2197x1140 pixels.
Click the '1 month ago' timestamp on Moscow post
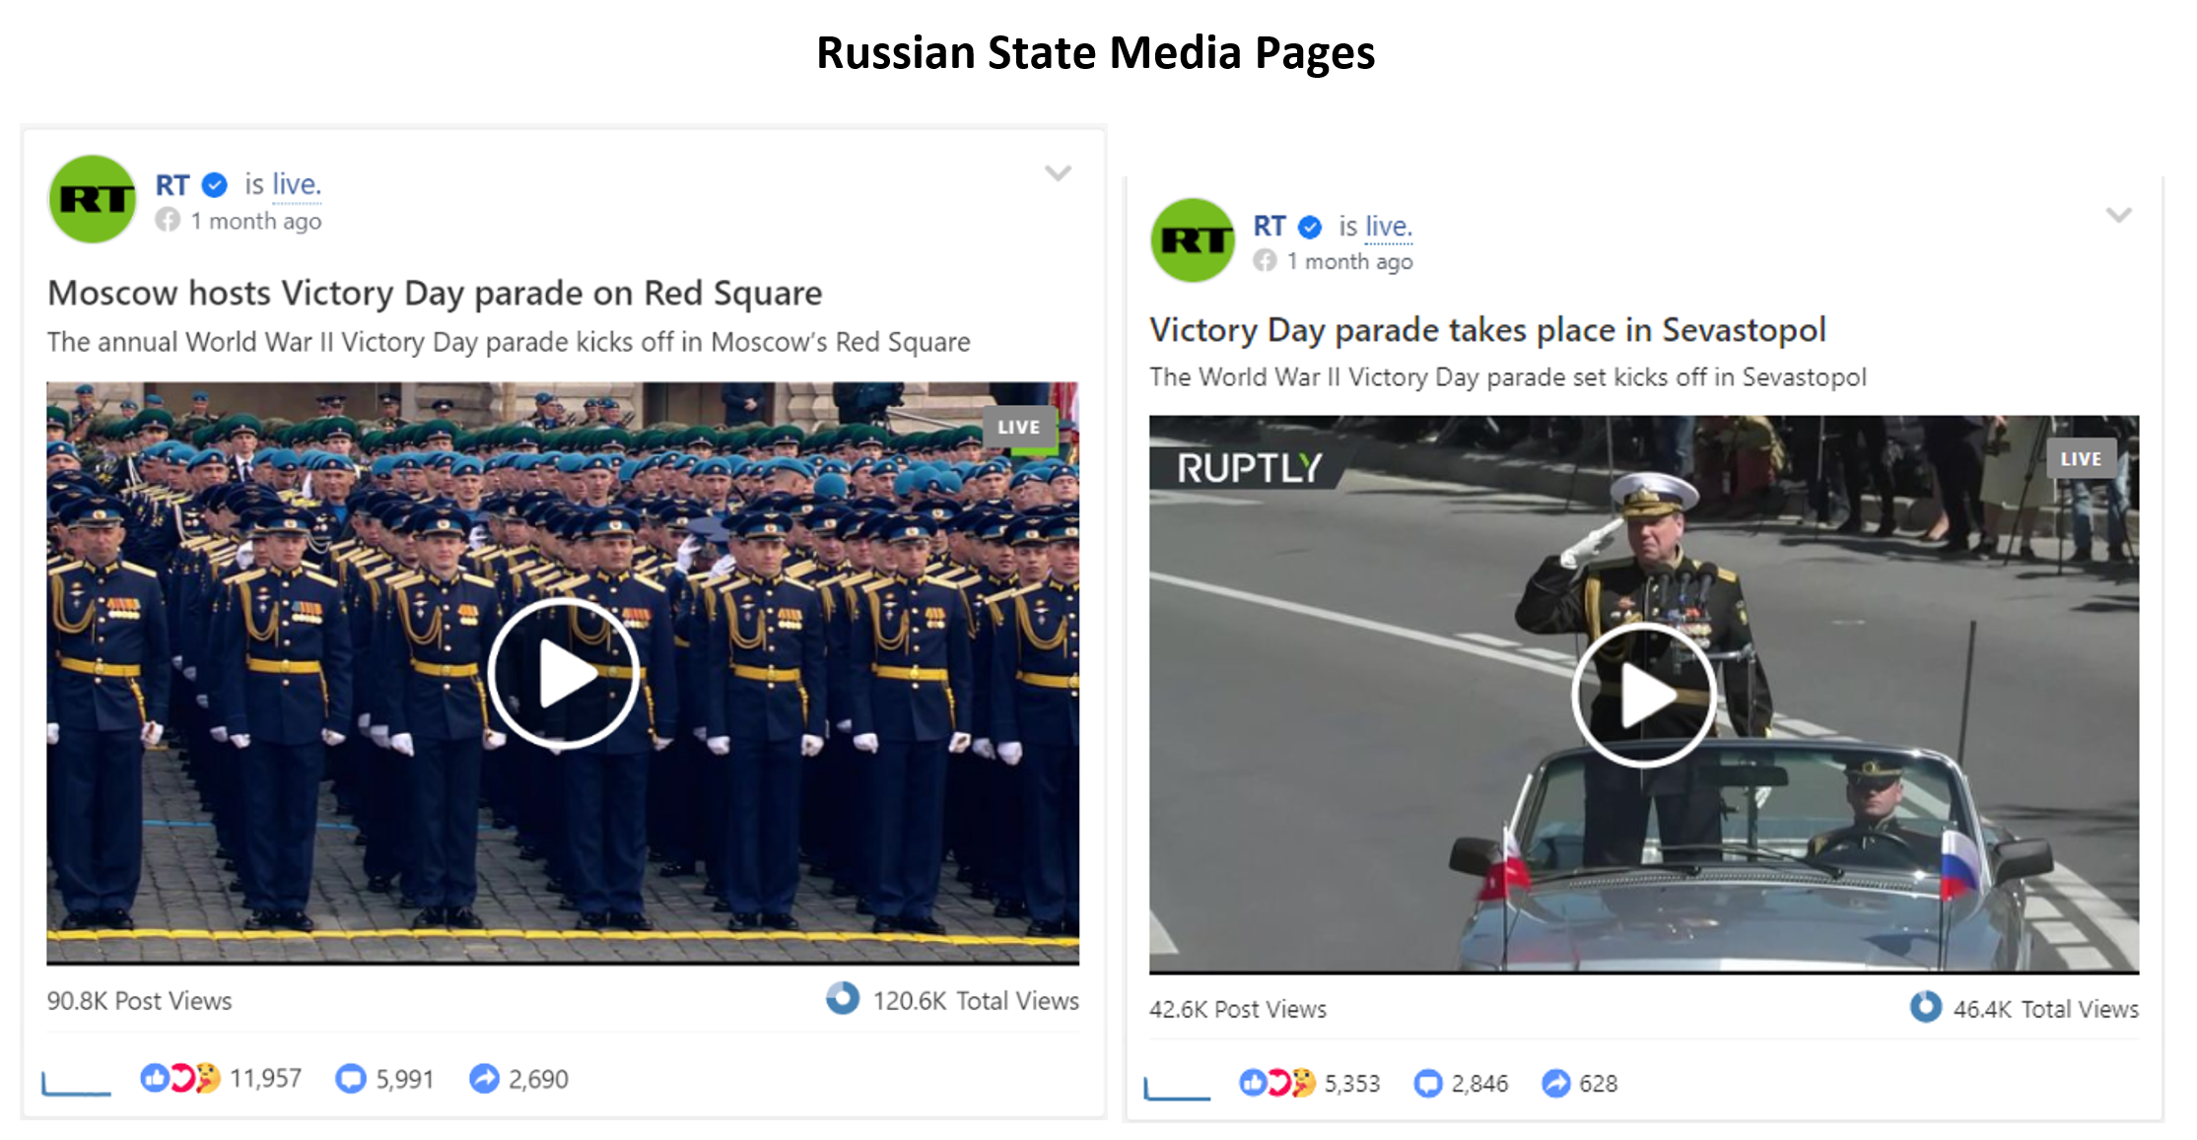coord(256,222)
